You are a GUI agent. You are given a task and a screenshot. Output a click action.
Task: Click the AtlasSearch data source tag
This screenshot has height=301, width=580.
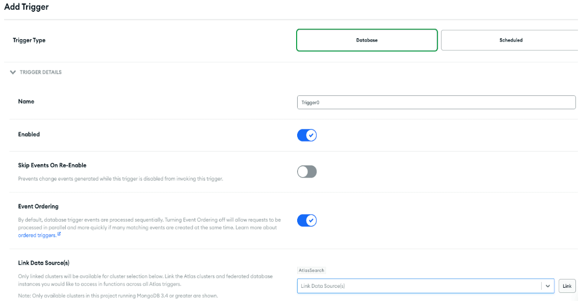311,270
